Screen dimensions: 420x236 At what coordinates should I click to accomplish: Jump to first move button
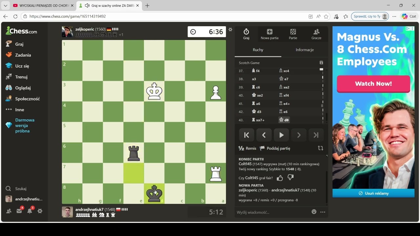click(x=246, y=135)
